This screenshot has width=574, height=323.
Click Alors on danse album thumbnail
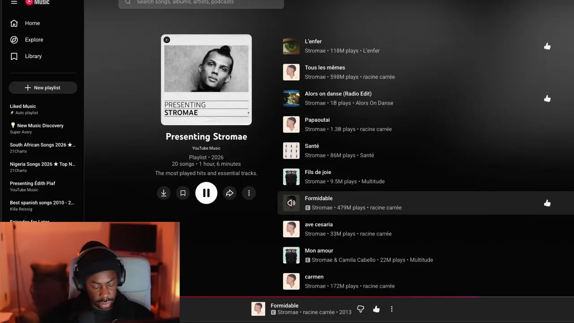tap(291, 98)
